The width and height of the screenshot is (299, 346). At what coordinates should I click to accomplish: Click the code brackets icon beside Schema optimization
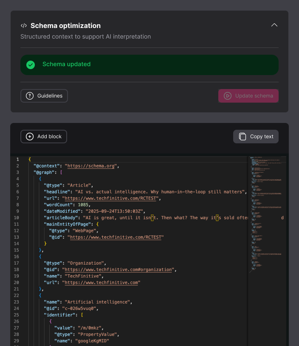[24, 25]
